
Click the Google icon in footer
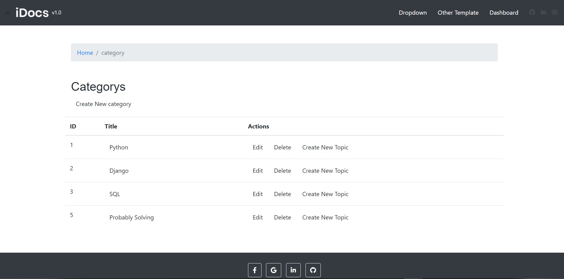(273, 270)
